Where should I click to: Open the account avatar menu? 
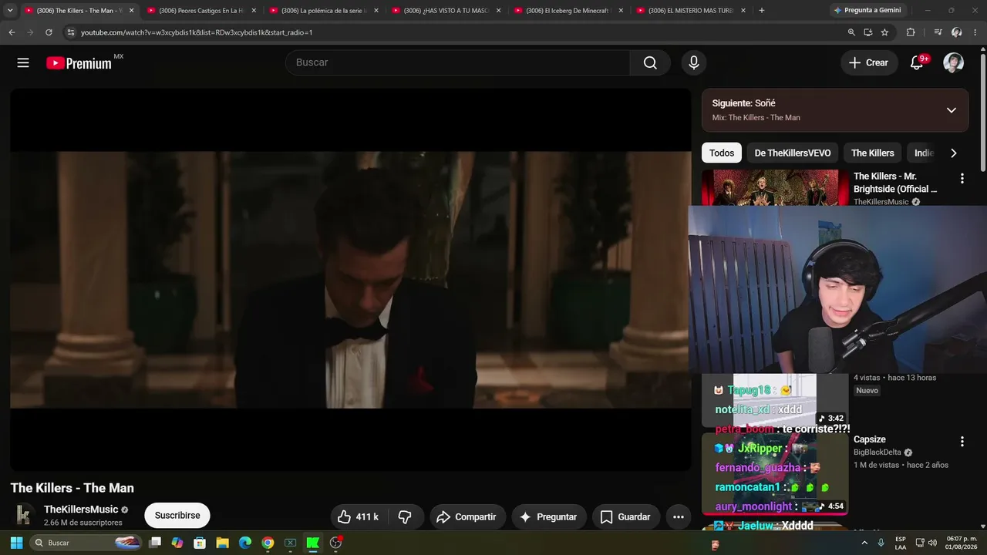[x=954, y=63]
